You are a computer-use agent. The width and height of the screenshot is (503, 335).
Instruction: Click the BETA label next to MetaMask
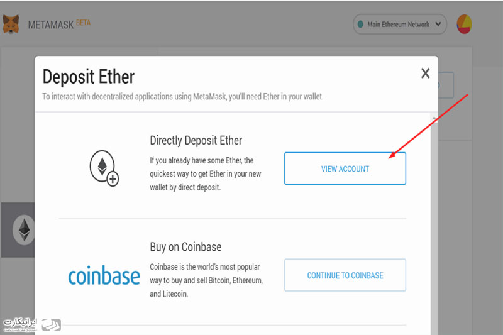pyautogui.click(x=84, y=23)
